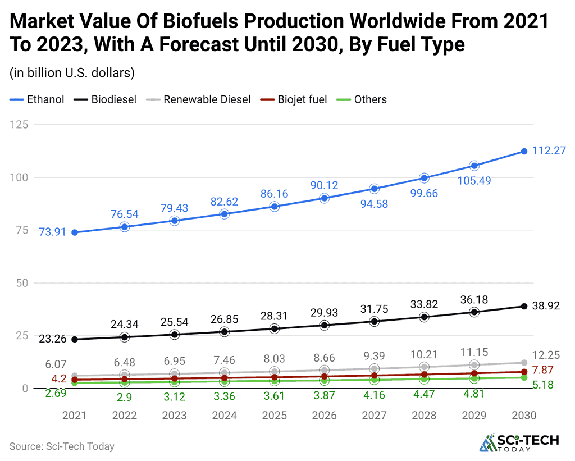Click the Others value label 3.12

pos(174,396)
